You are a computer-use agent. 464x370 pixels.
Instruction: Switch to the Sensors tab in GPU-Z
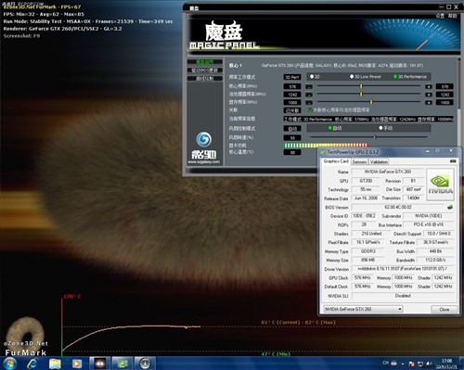(x=359, y=161)
